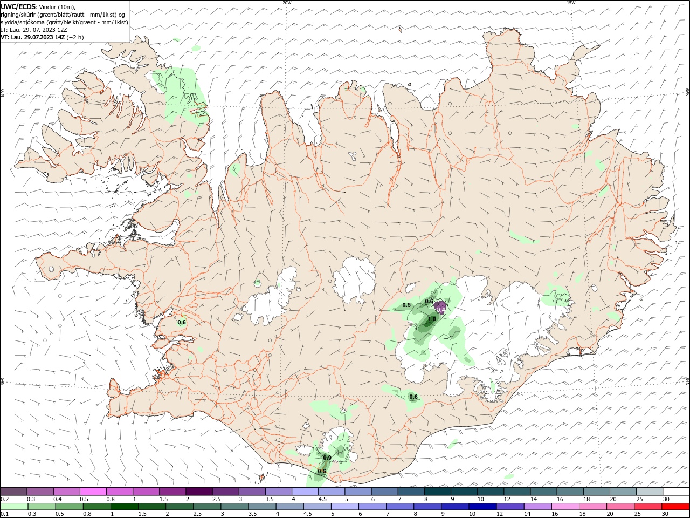Click the dark teal 8 mm snow legend swatch
The width and height of the screenshot is (690, 518).
(x=438, y=492)
